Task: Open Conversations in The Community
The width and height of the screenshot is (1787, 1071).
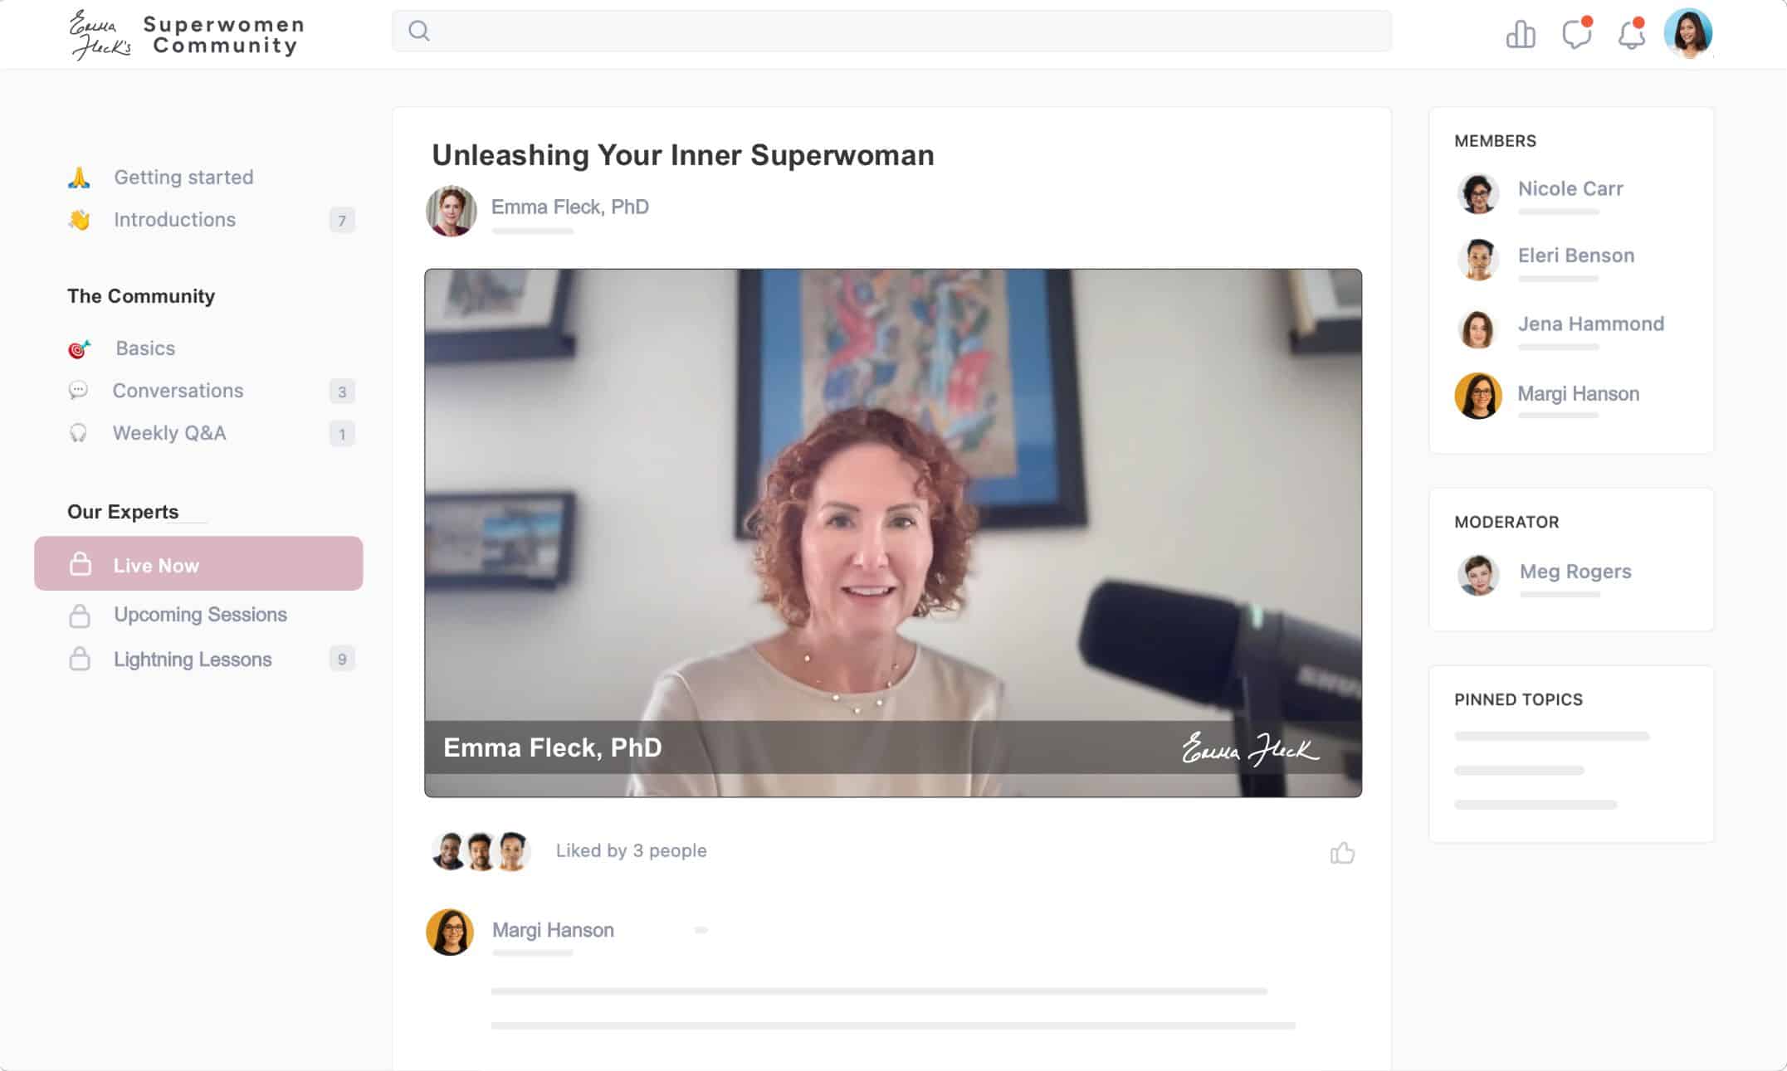Action: pos(178,391)
